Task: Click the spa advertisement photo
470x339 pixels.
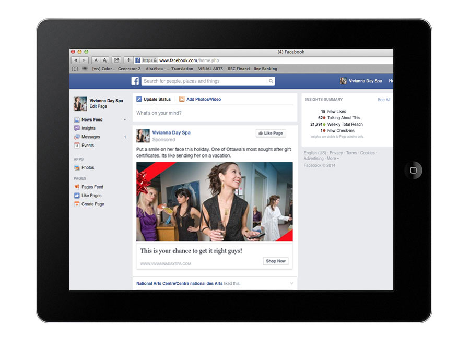Action: point(215,202)
